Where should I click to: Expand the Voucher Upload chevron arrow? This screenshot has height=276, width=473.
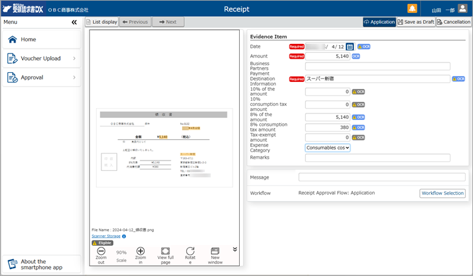click(74, 59)
